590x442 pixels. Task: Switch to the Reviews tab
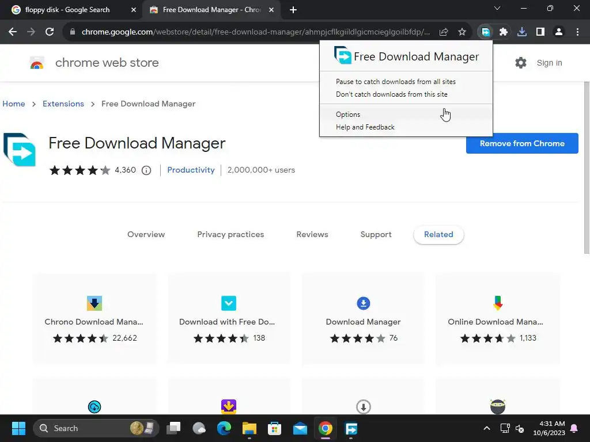tap(312, 235)
